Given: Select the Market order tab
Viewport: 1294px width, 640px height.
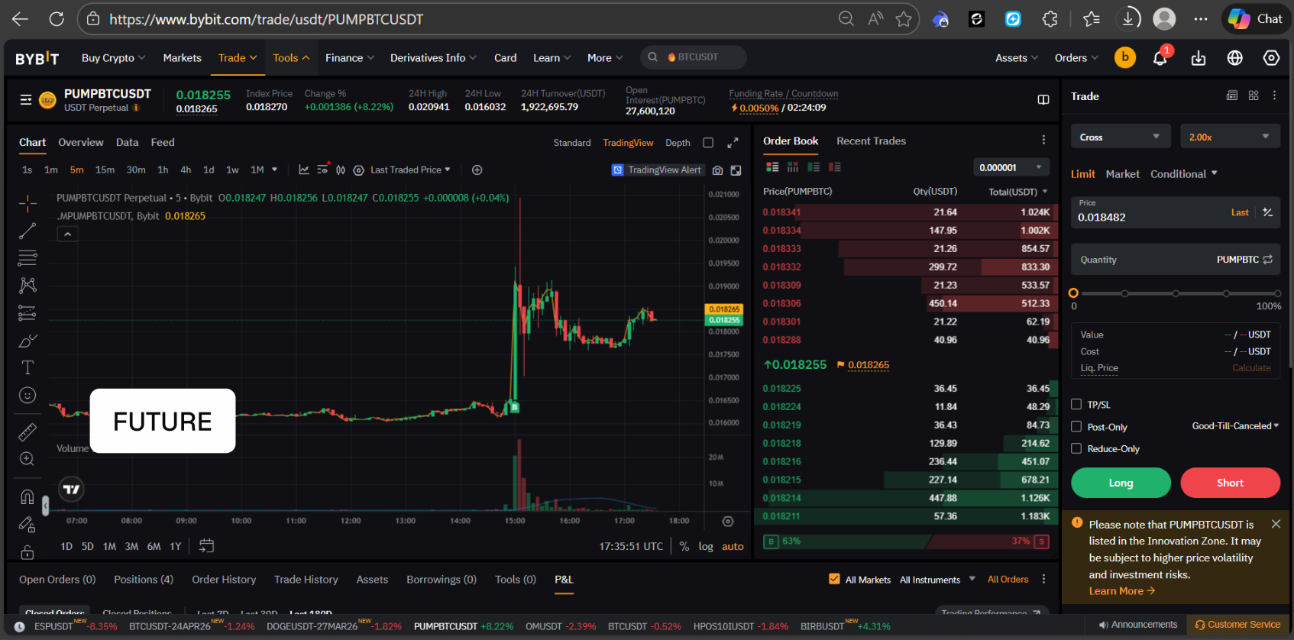Looking at the screenshot, I should (x=1122, y=174).
